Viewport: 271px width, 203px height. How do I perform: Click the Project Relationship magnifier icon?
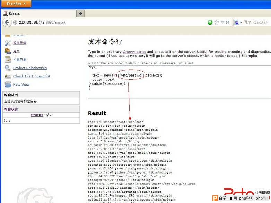coord(8,68)
